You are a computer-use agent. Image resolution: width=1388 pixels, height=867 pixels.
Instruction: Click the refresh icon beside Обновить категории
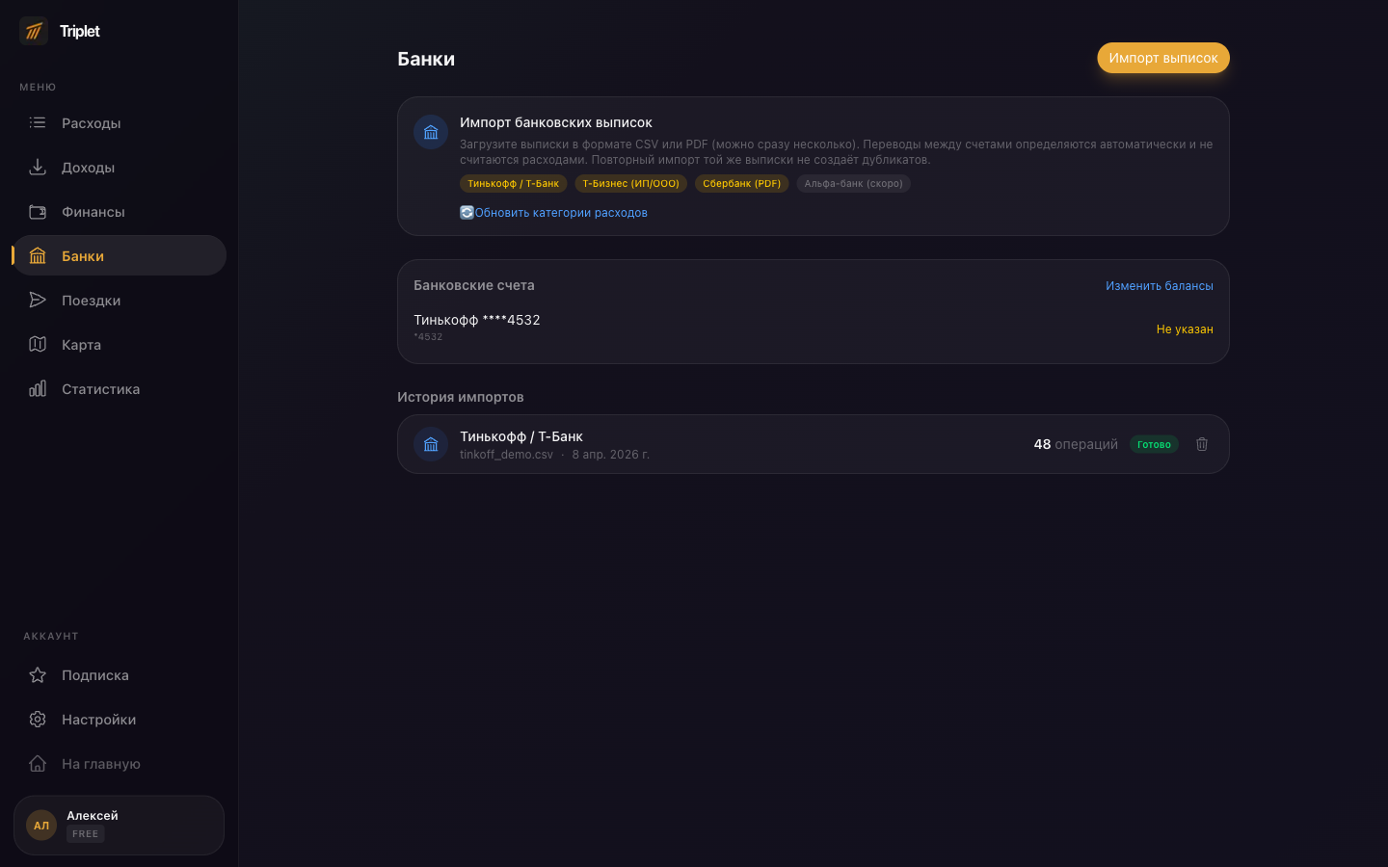(x=467, y=212)
